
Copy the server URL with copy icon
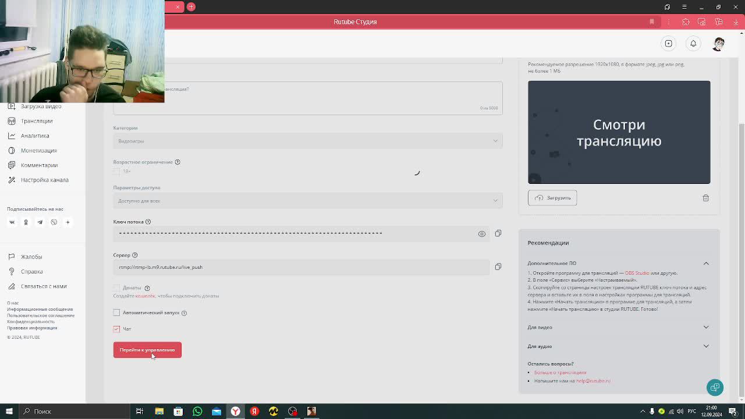498,267
